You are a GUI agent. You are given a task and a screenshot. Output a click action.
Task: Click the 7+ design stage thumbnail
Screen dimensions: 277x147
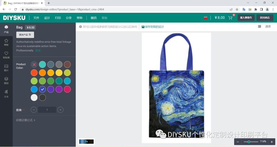click(86, 142)
